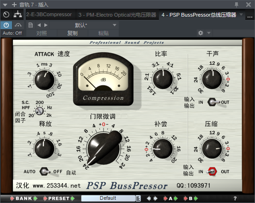Toggle the plugin power bypass button
This screenshot has width=255, height=203.
[x=6, y=25]
